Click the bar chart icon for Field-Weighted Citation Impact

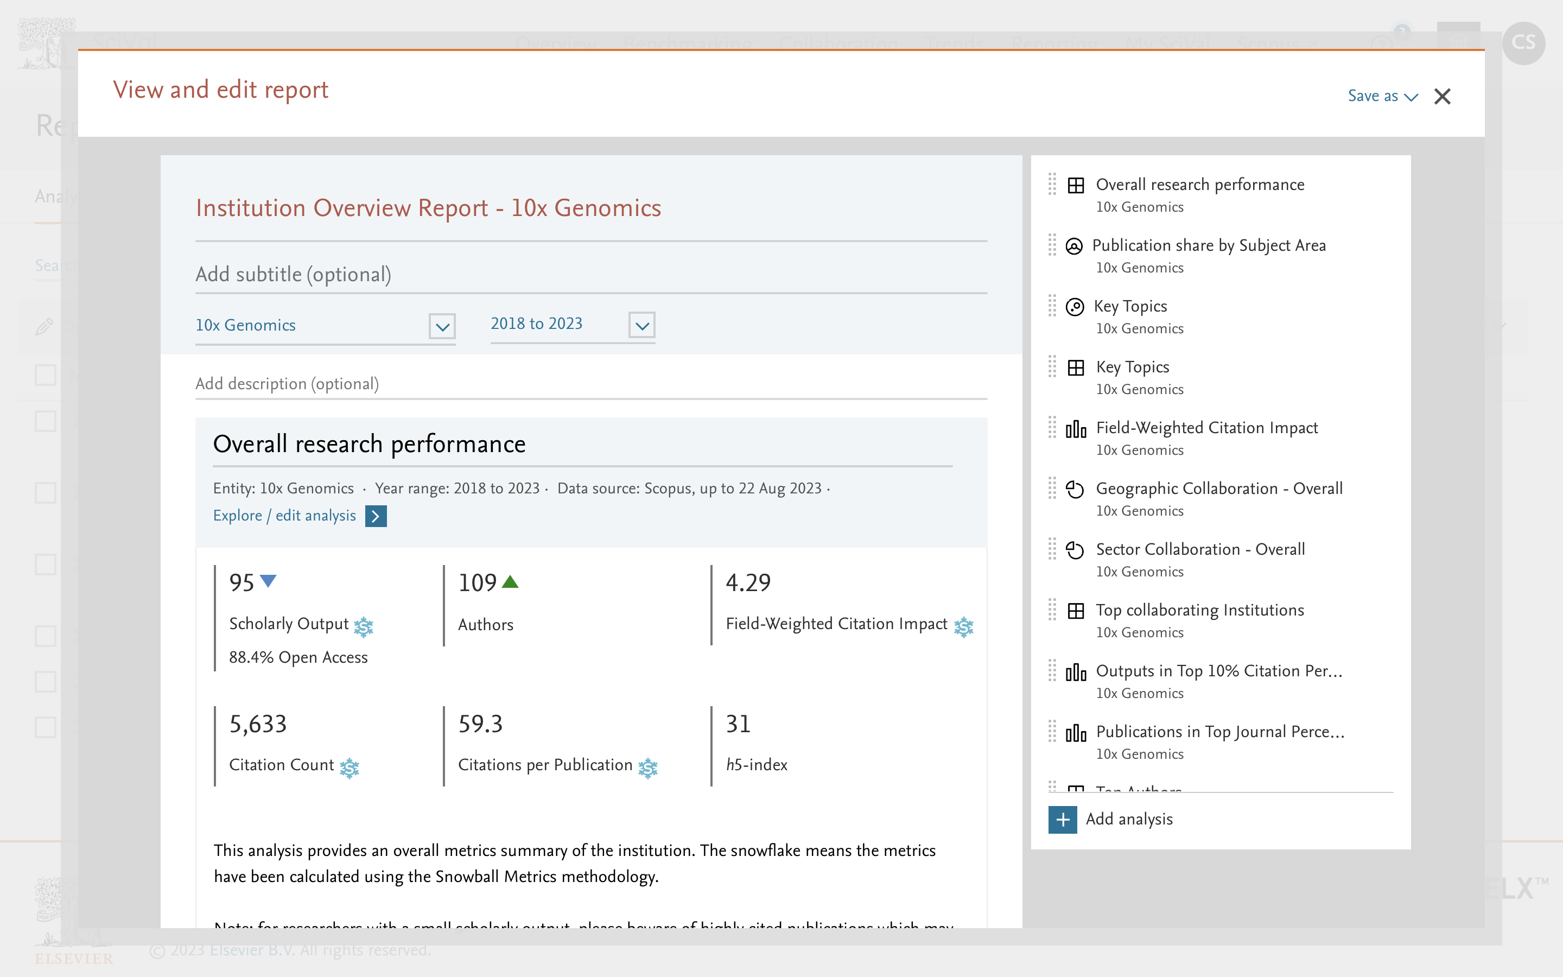tap(1076, 428)
